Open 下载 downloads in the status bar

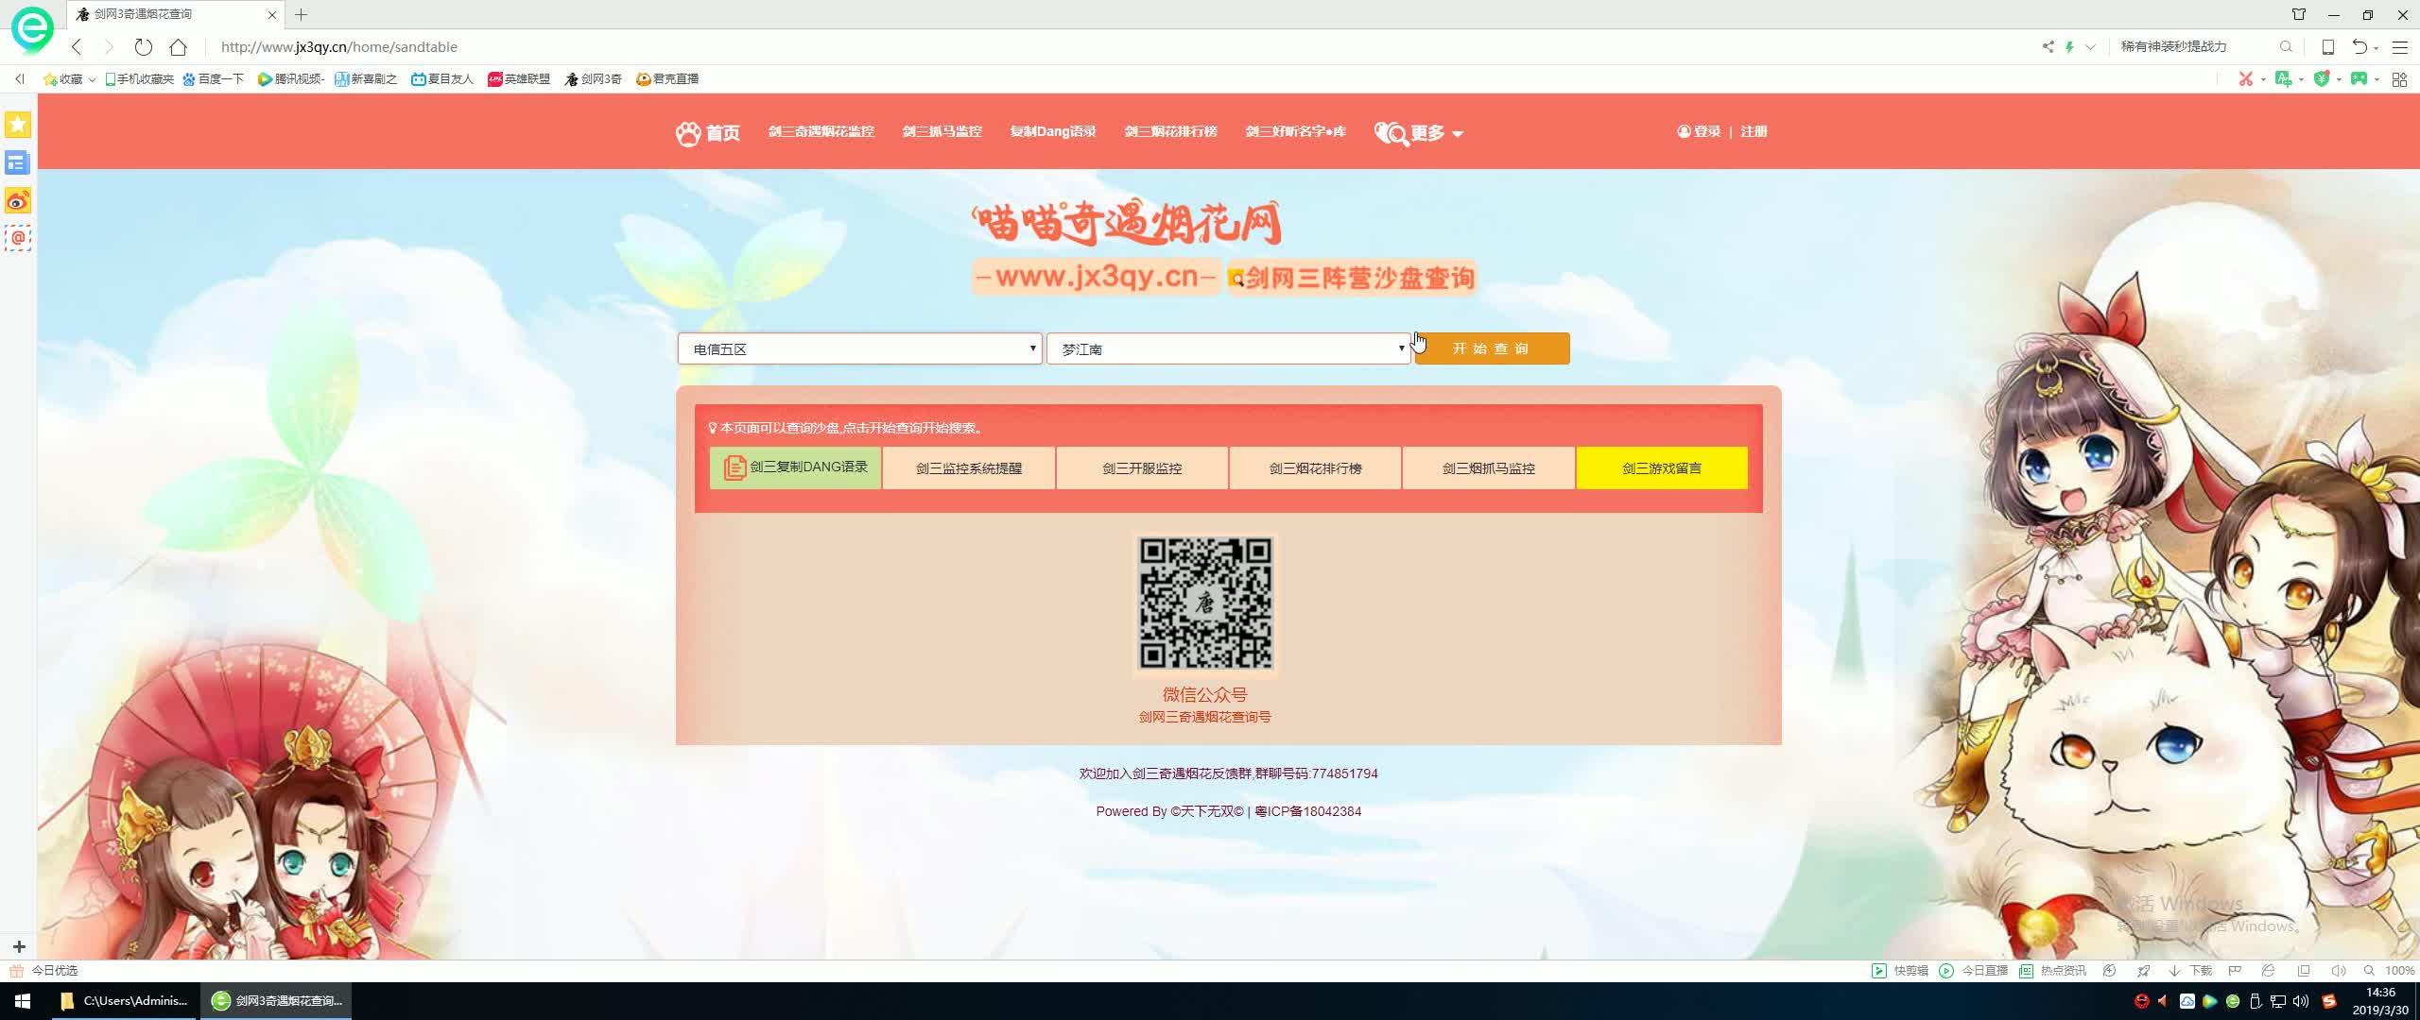2190,970
